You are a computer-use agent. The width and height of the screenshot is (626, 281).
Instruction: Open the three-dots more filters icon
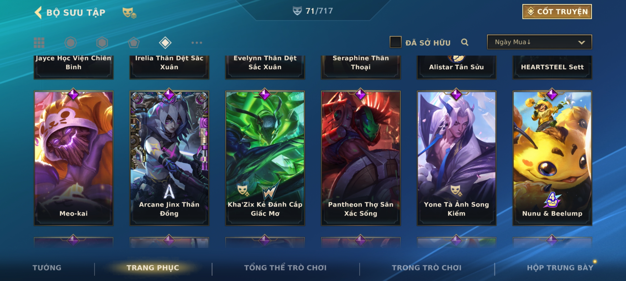[197, 43]
